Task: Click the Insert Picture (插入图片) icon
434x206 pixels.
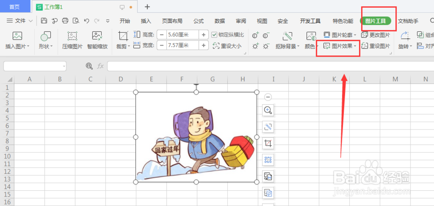Action: [17, 36]
